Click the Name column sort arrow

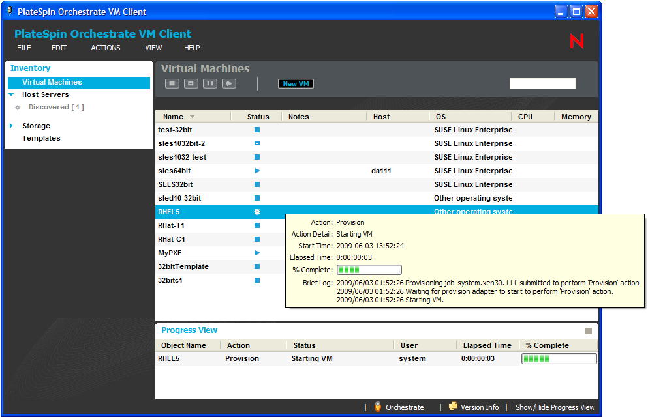[192, 117]
